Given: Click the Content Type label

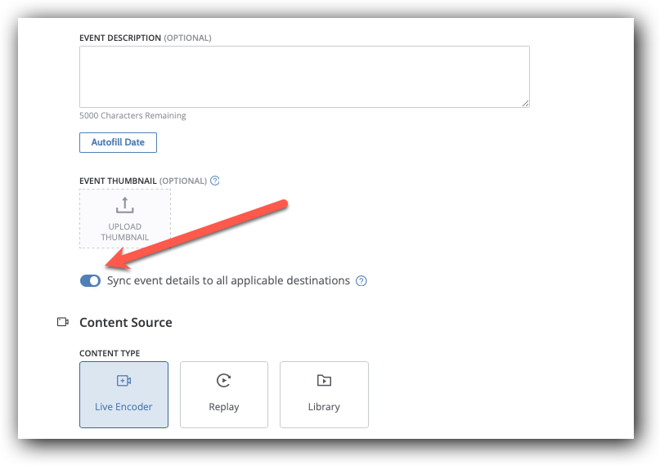Looking at the screenshot, I should click(110, 354).
